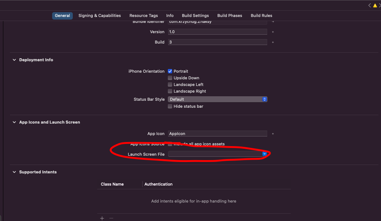The width and height of the screenshot is (381, 221).
Task: Add a supported intent with plus button
Action: click(102, 218)
